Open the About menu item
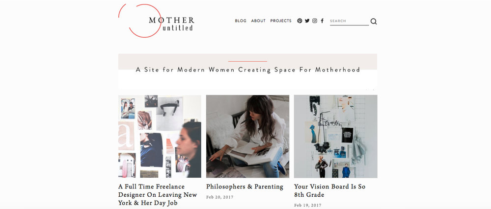The image size is (491, 209). (x=258, y=21)
